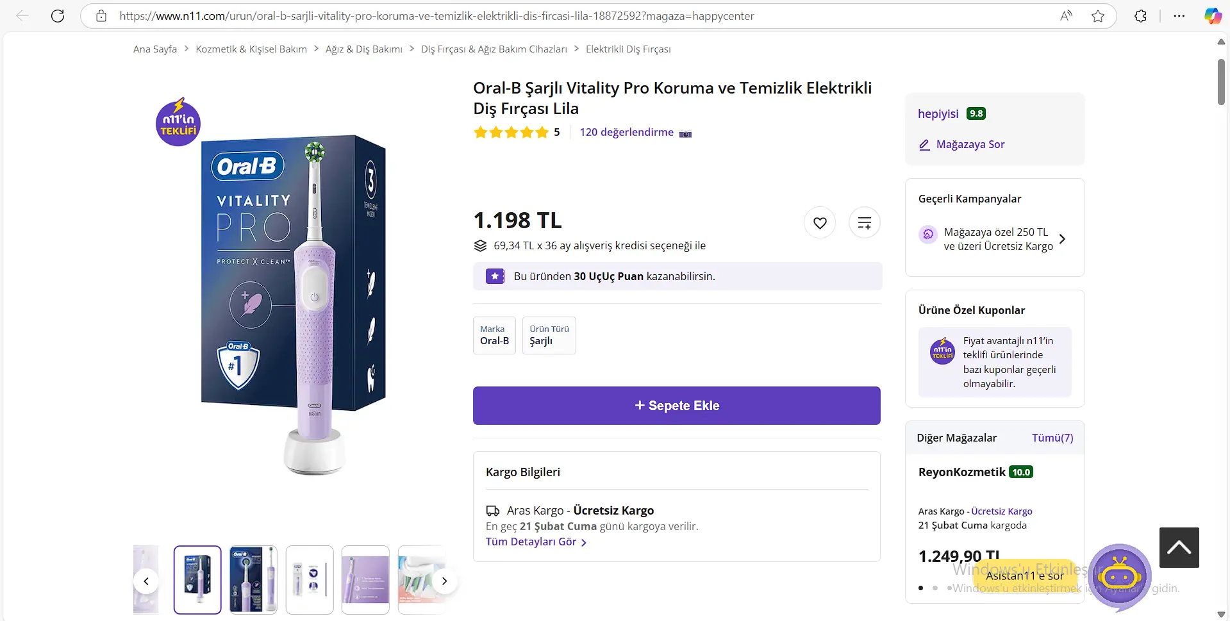
Task: Bookmark page with the star icon
Action: tap(1098, 16)
